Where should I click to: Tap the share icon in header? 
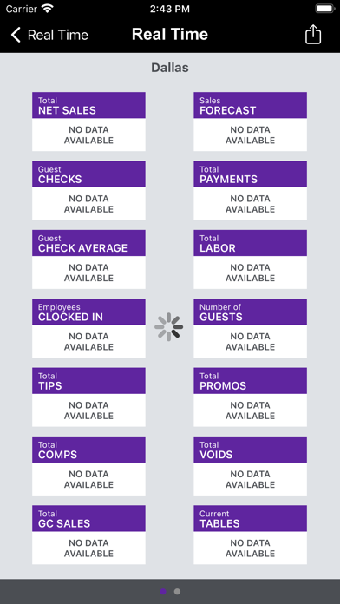(312, 35)
